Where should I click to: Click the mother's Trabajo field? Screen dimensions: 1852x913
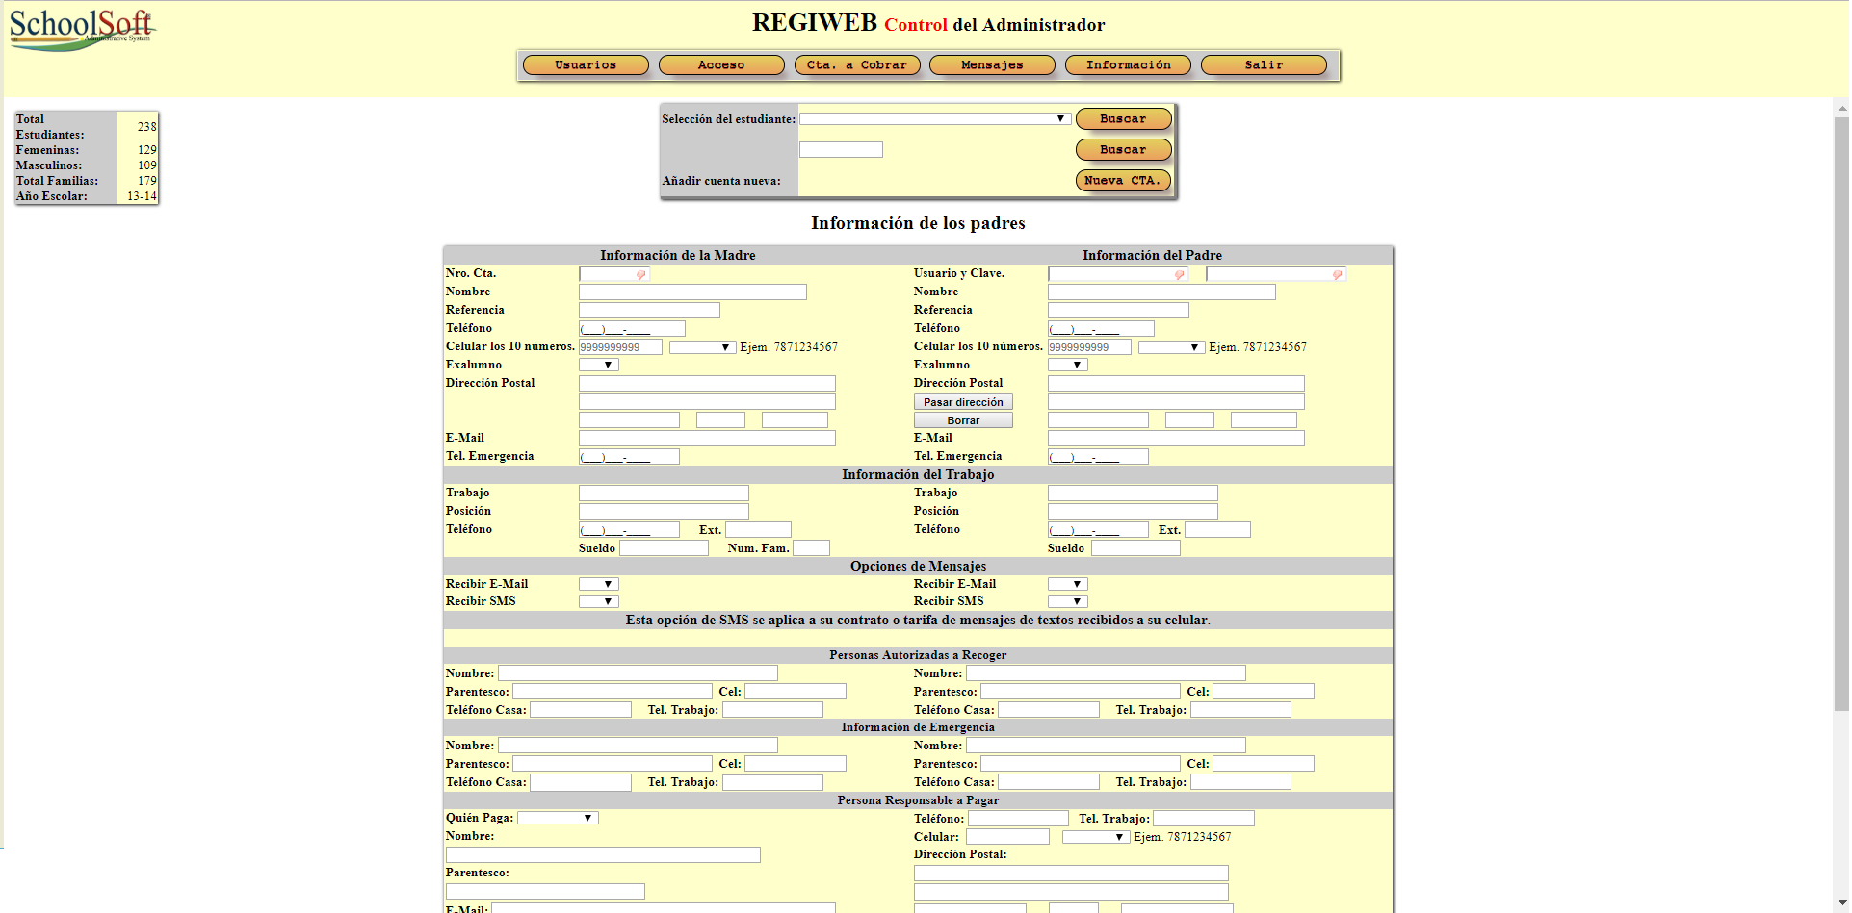point(664,494)
